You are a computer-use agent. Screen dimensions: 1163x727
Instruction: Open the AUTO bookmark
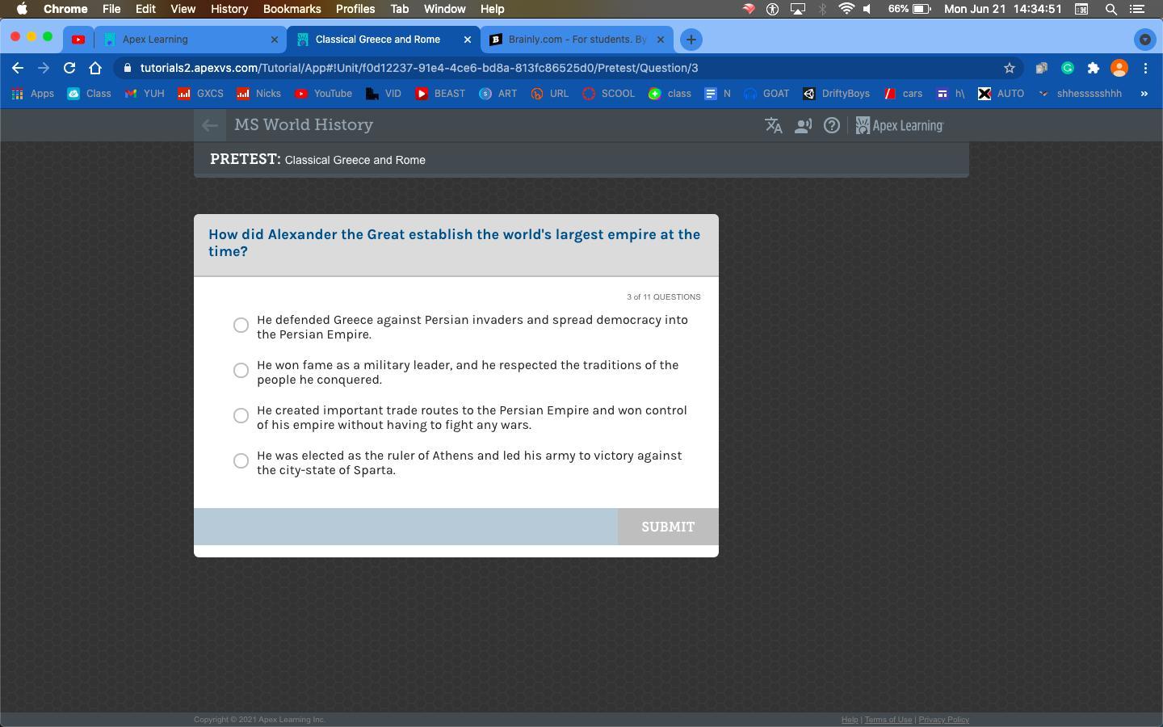[x=1001, y=94]
